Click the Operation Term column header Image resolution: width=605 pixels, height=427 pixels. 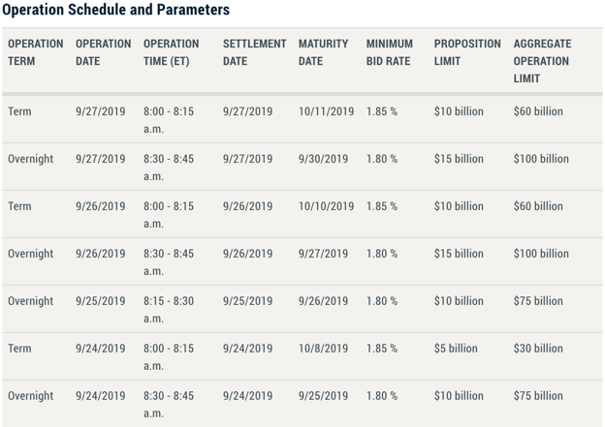(x=35, y=52)
